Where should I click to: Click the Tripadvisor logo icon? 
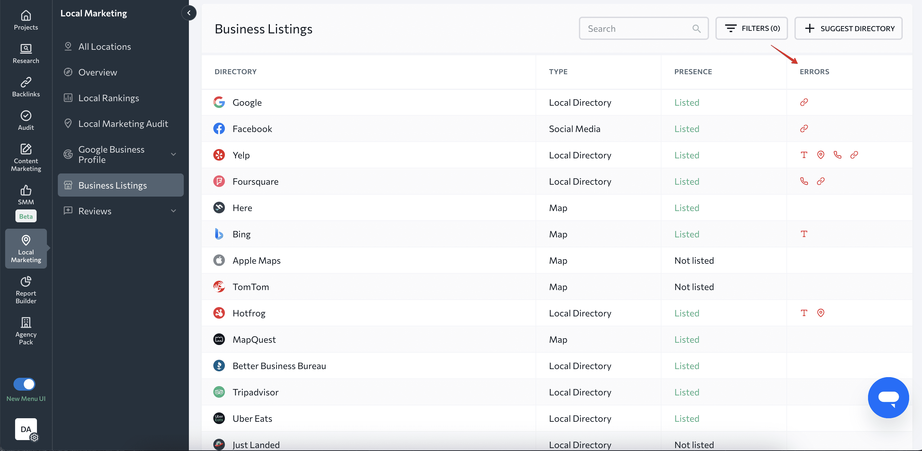[x=219, y=392]
